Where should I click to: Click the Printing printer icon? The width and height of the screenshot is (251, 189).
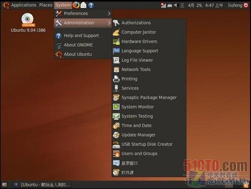point(116,79)
